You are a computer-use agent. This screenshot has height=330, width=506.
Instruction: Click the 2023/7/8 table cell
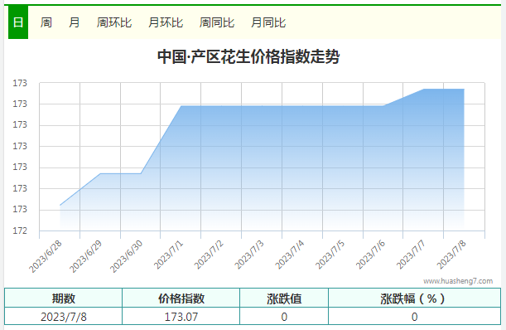pyautogui.click(x=64, y=317)
